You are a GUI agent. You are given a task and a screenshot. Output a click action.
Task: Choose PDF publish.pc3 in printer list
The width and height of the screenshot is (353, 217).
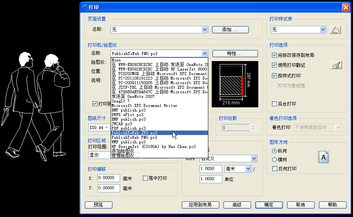129,129
